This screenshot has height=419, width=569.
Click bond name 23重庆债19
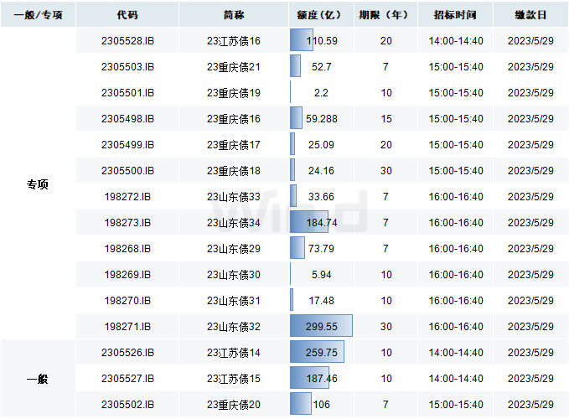(234, 93)
